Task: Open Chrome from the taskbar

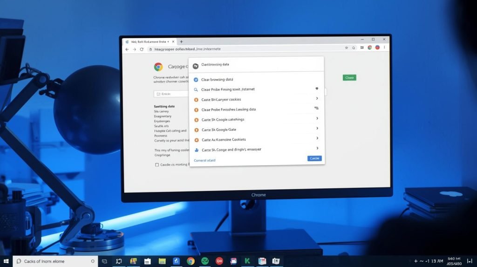Action: (191, 261)
